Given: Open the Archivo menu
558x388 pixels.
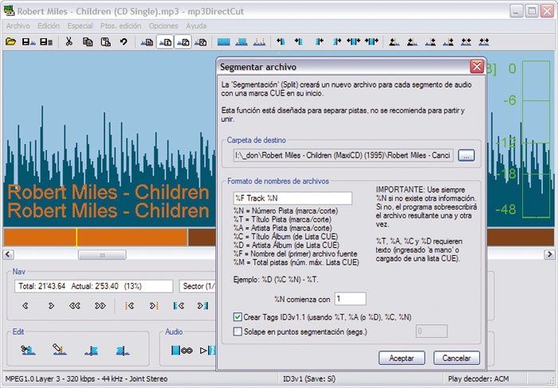Looking at the screenshot, I should pos(18,26).
